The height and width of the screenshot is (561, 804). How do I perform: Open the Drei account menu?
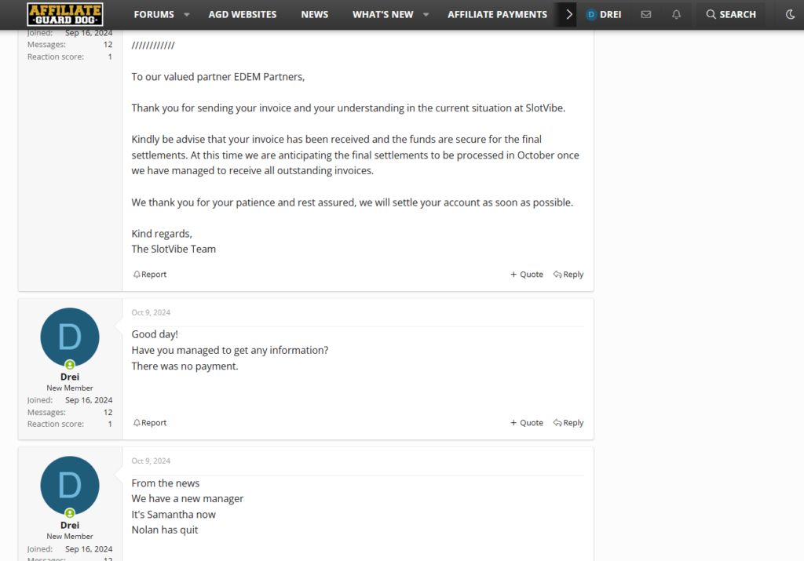pyautogui.click(x=604, y=14)
